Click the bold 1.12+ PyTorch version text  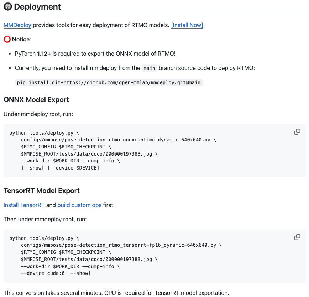tap(44, 54)
